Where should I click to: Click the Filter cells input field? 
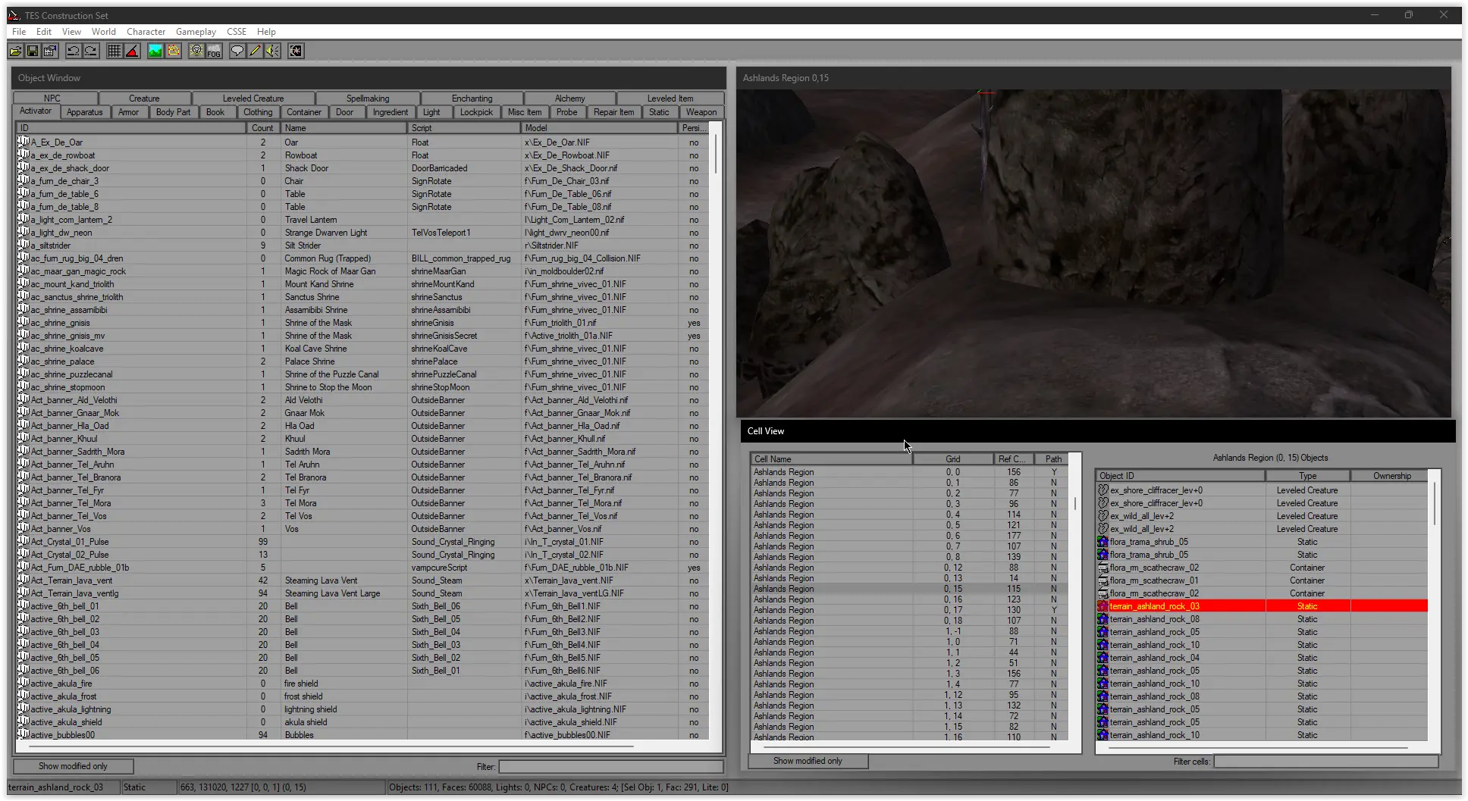pos(1325,762)
